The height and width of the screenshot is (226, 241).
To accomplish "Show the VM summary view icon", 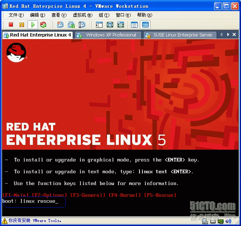I will 134,25.
